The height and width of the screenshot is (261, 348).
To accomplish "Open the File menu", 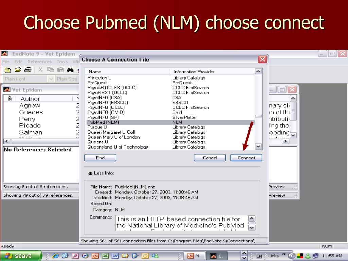I will [6, 62].
